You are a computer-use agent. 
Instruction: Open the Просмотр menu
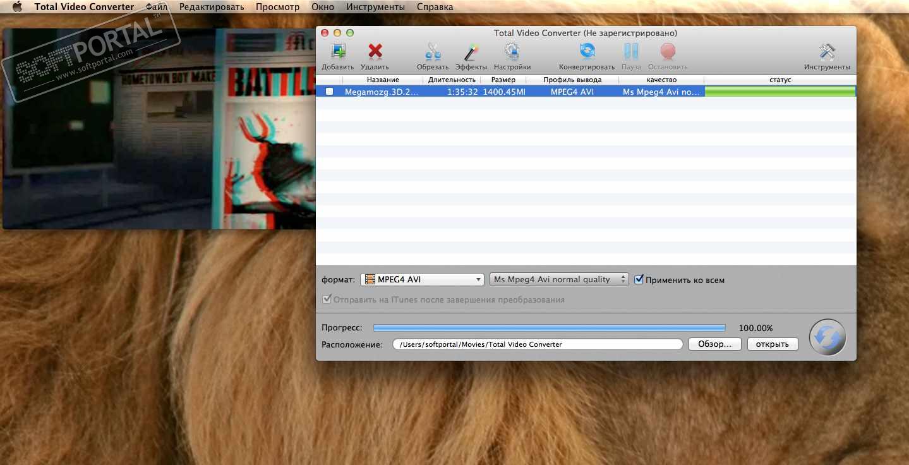pyautogui.click(x=277, y=7)
